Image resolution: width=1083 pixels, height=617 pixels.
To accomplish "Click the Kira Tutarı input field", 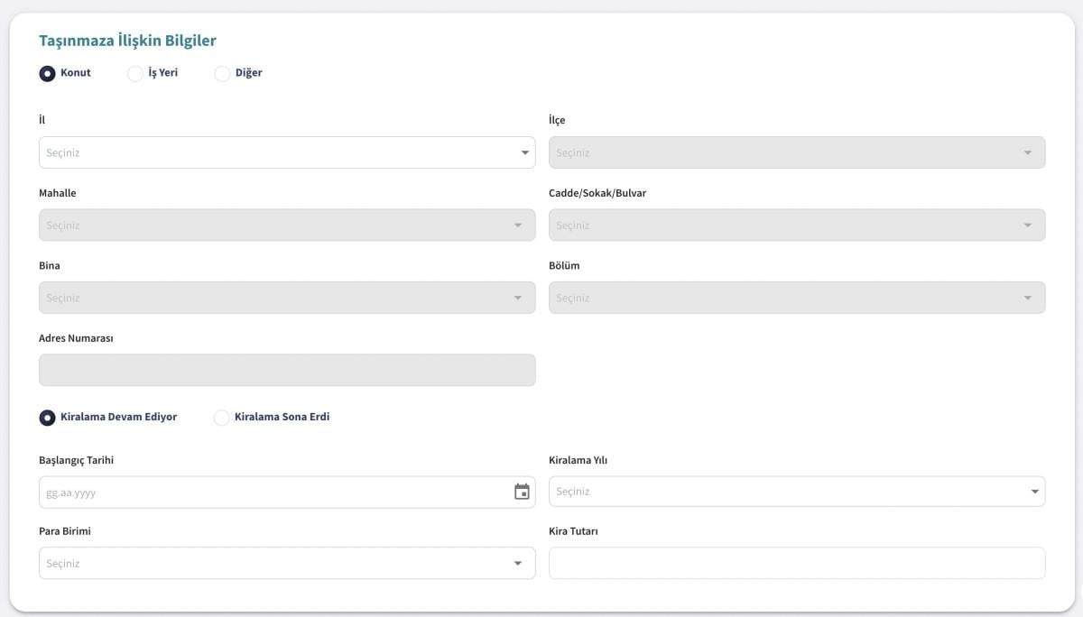I will click(796, 563).
